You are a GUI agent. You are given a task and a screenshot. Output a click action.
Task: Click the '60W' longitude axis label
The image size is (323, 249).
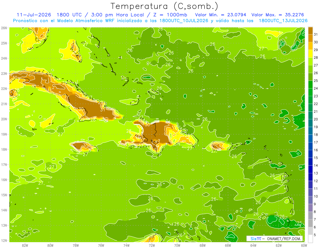tap(304, 245)
